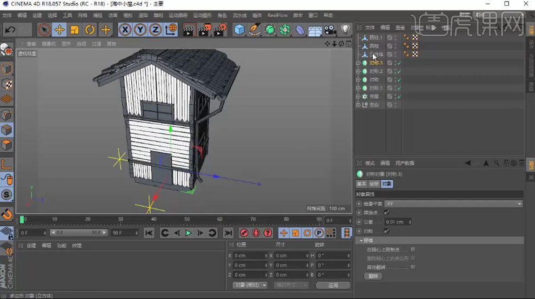Image resolution: width=535 pixels, height=299 pixels.
Task: Enable the 自动翻转 checkbox
Action: click(413, 267)
